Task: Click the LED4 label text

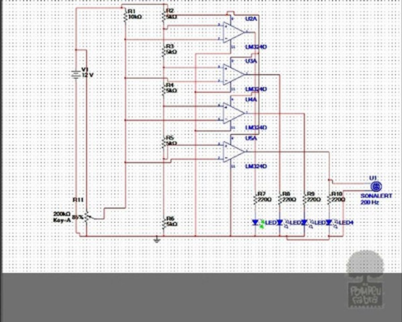Action: [x=346, y=222]
